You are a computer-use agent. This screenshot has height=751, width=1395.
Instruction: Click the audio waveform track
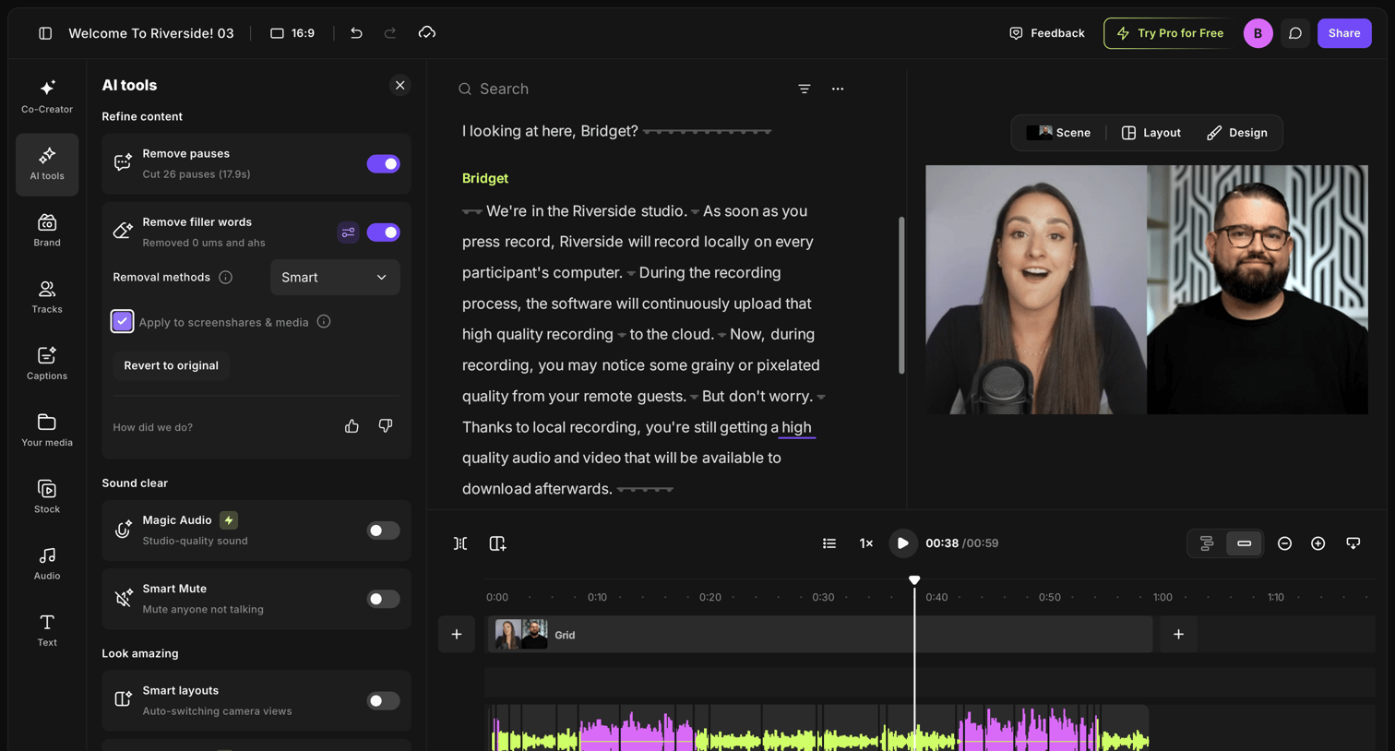pos(817,728)
